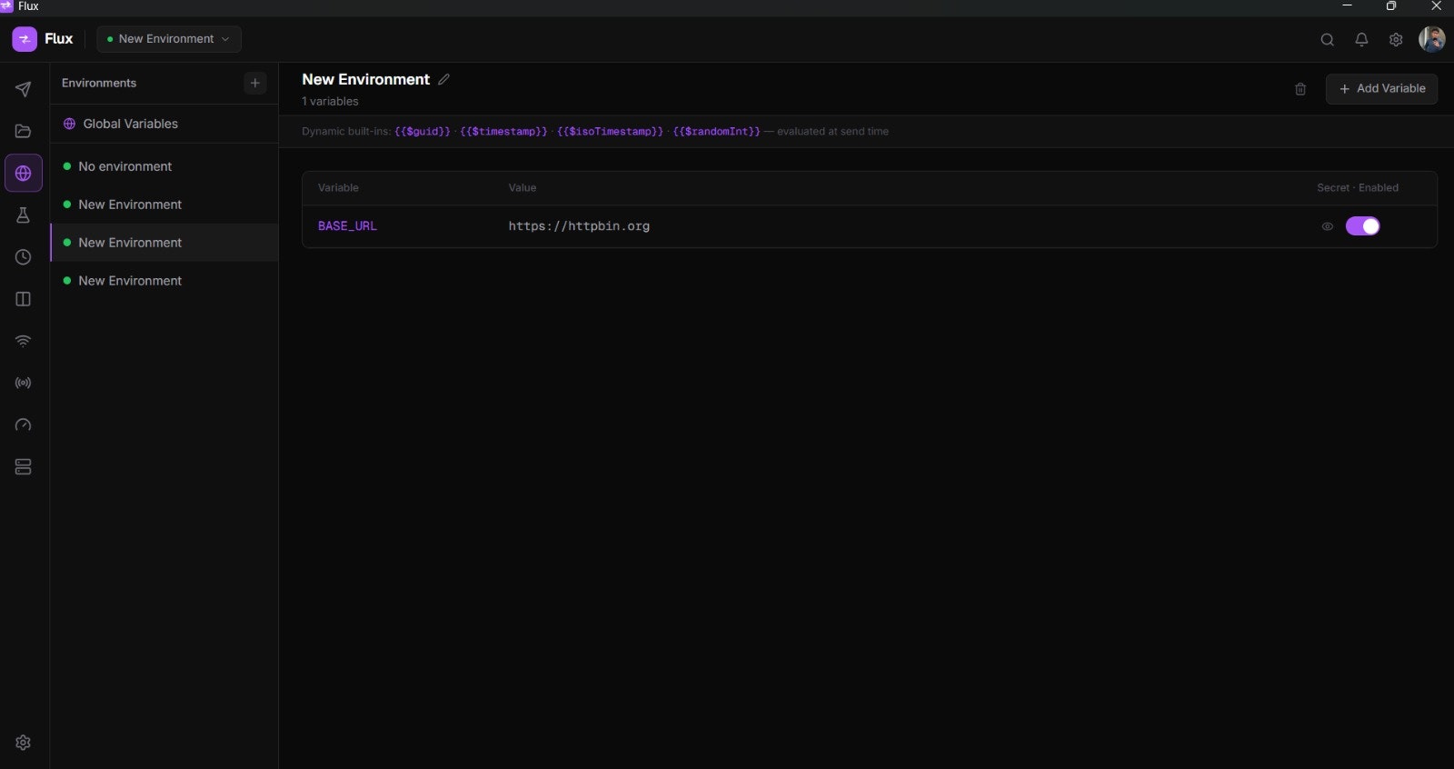The height and width of the screenshot is (769, 1454).
Task: Open the clock history icon in sidebar
Action: click(24, 257)
